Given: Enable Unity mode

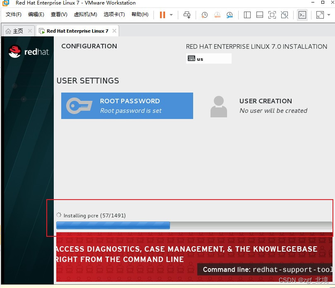Looking at the screenshot, I should point(284,15).
